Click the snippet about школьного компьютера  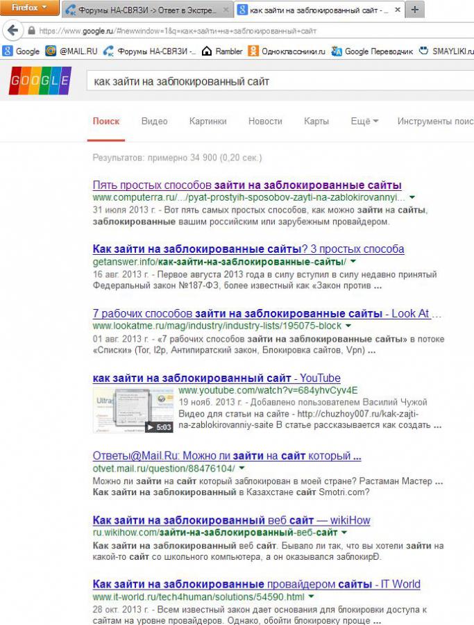click(268, 551)
